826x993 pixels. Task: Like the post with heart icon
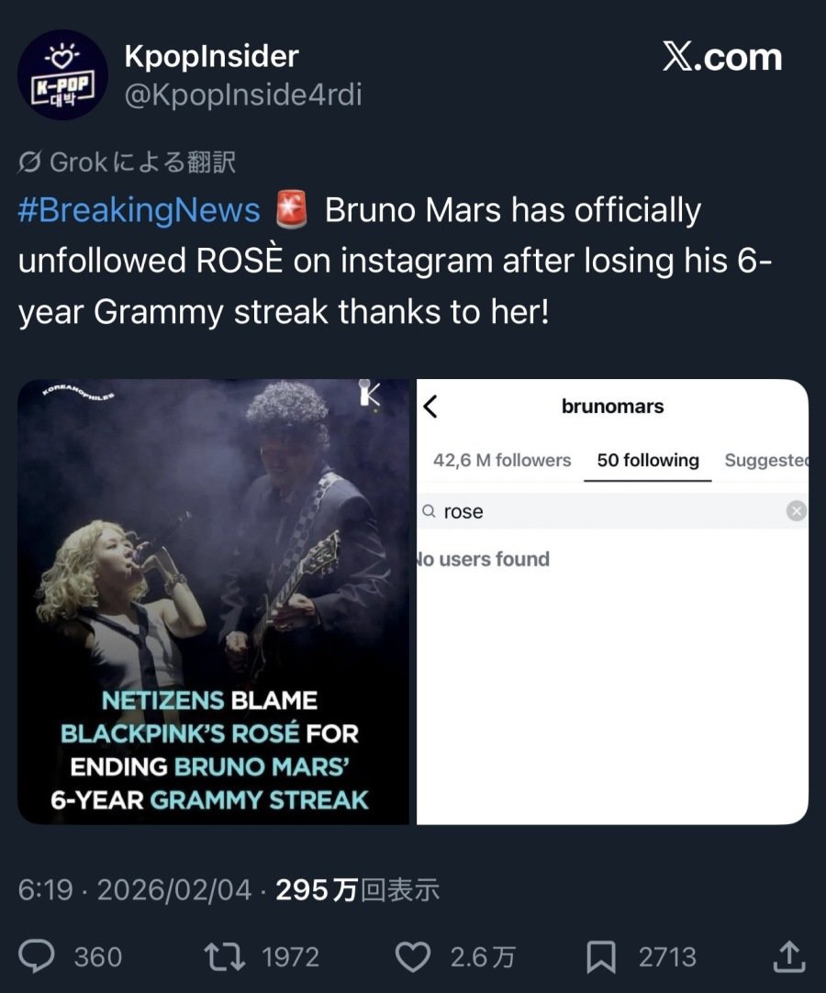(412, 957)
